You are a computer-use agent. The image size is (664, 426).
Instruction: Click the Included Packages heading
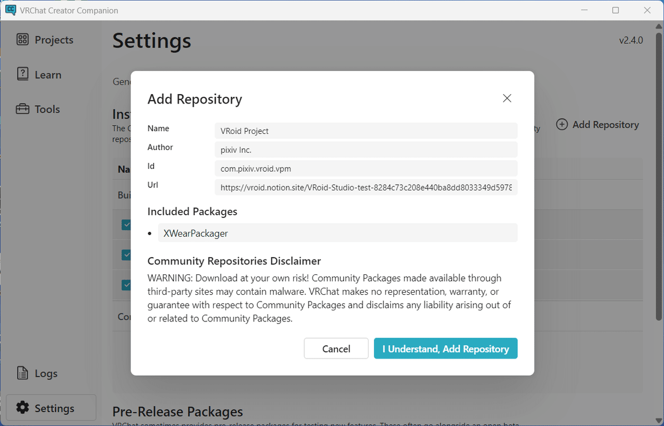pos(192,211)
